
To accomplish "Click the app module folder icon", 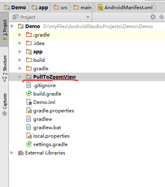I will pyautogui.click(x=29, y=52).
